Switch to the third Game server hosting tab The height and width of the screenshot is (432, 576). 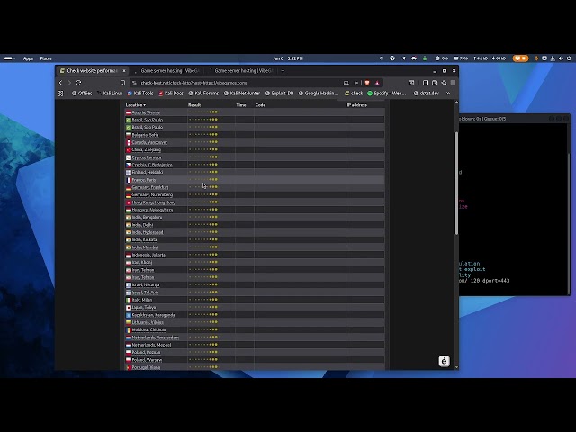point(242,71)
